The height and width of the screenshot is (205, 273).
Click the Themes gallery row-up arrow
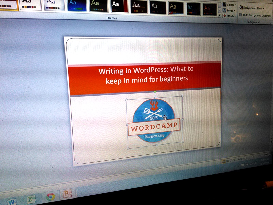tap(220, 5)
